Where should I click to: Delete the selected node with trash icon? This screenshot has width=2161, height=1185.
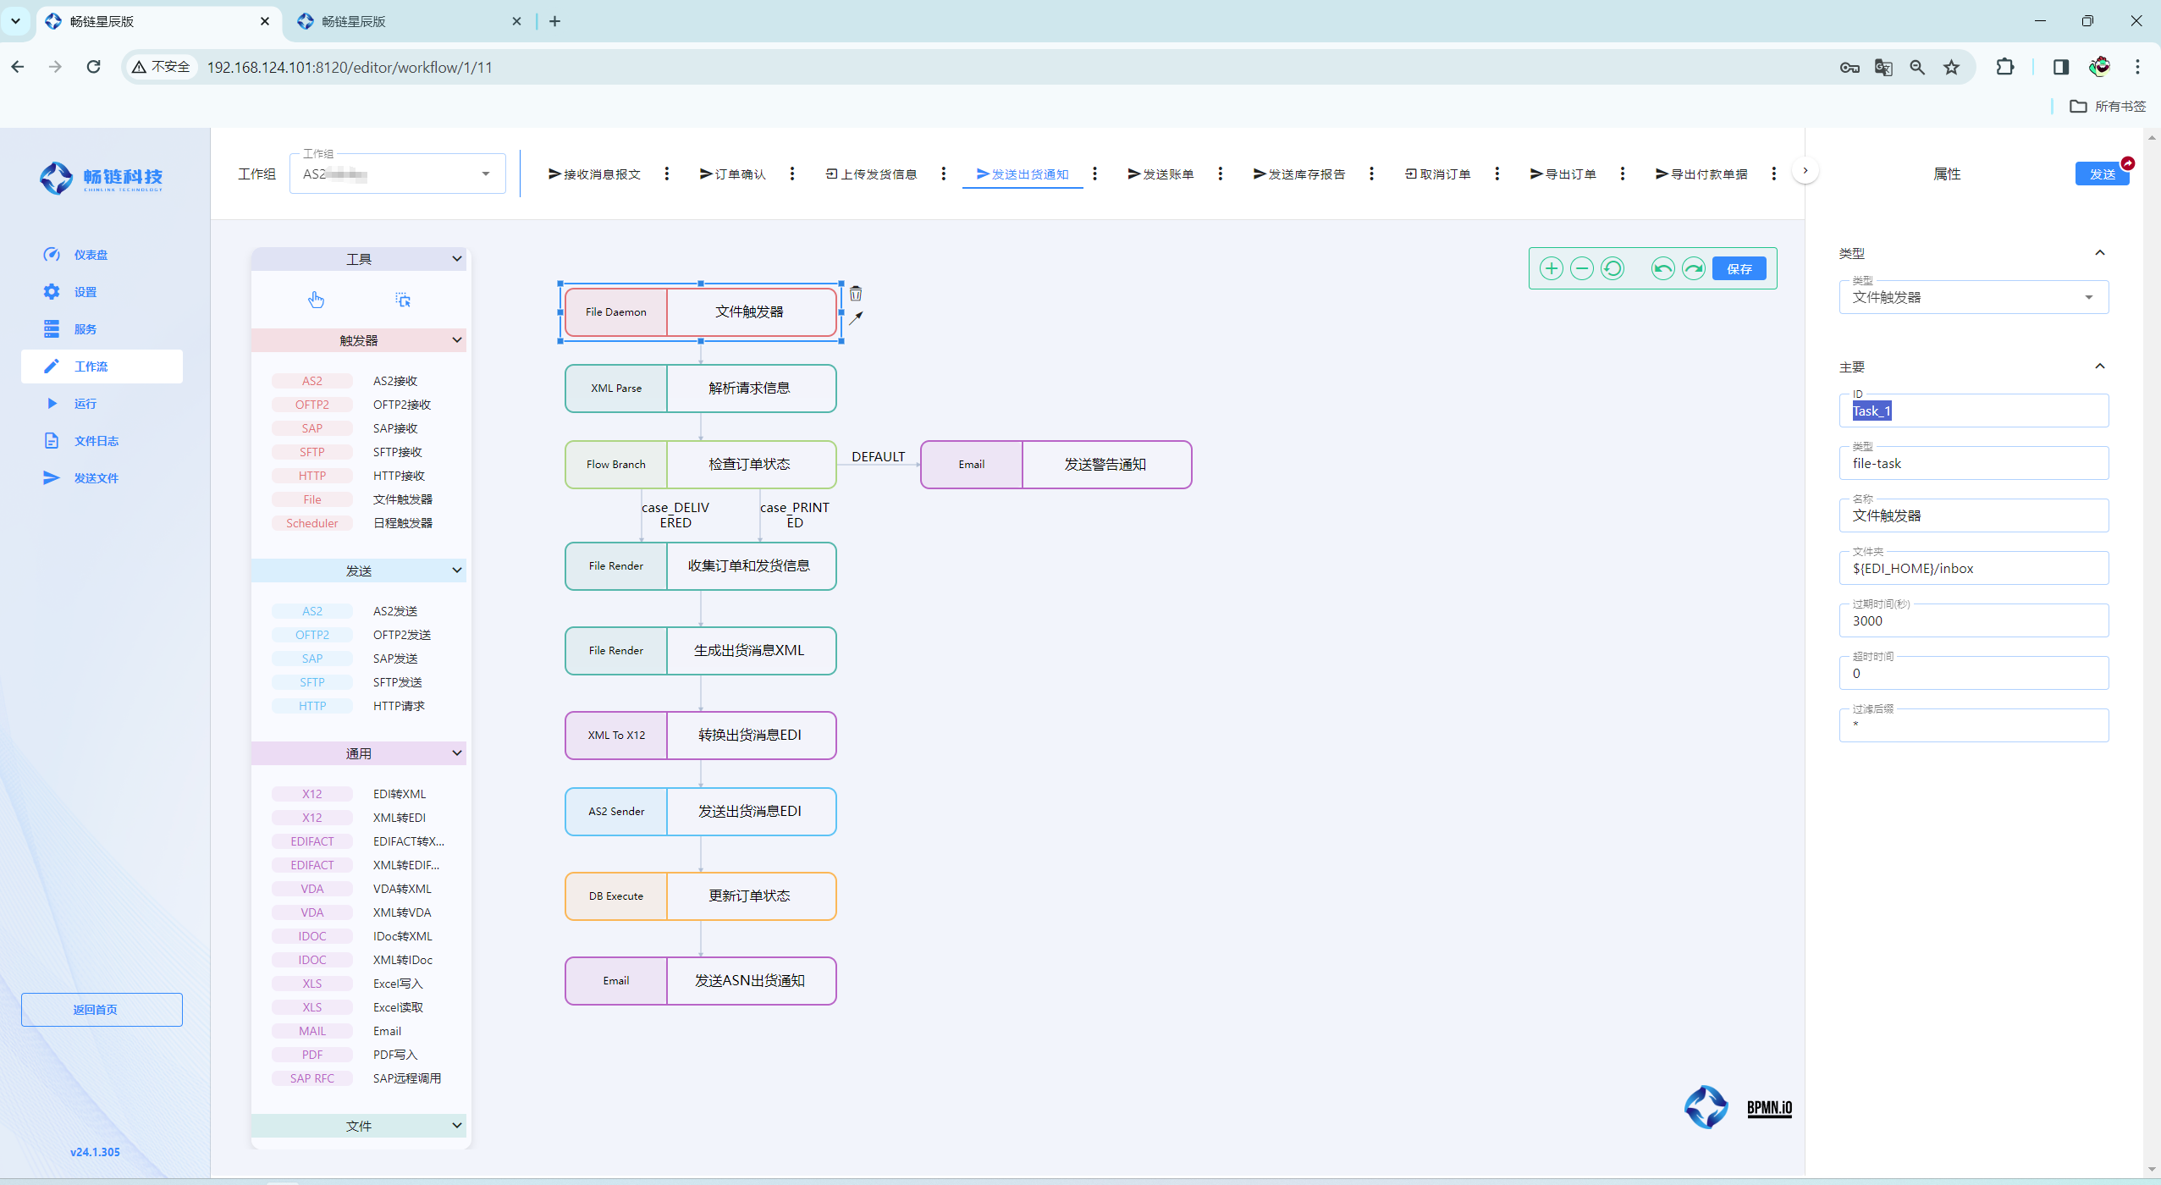[x=856, y=294]
